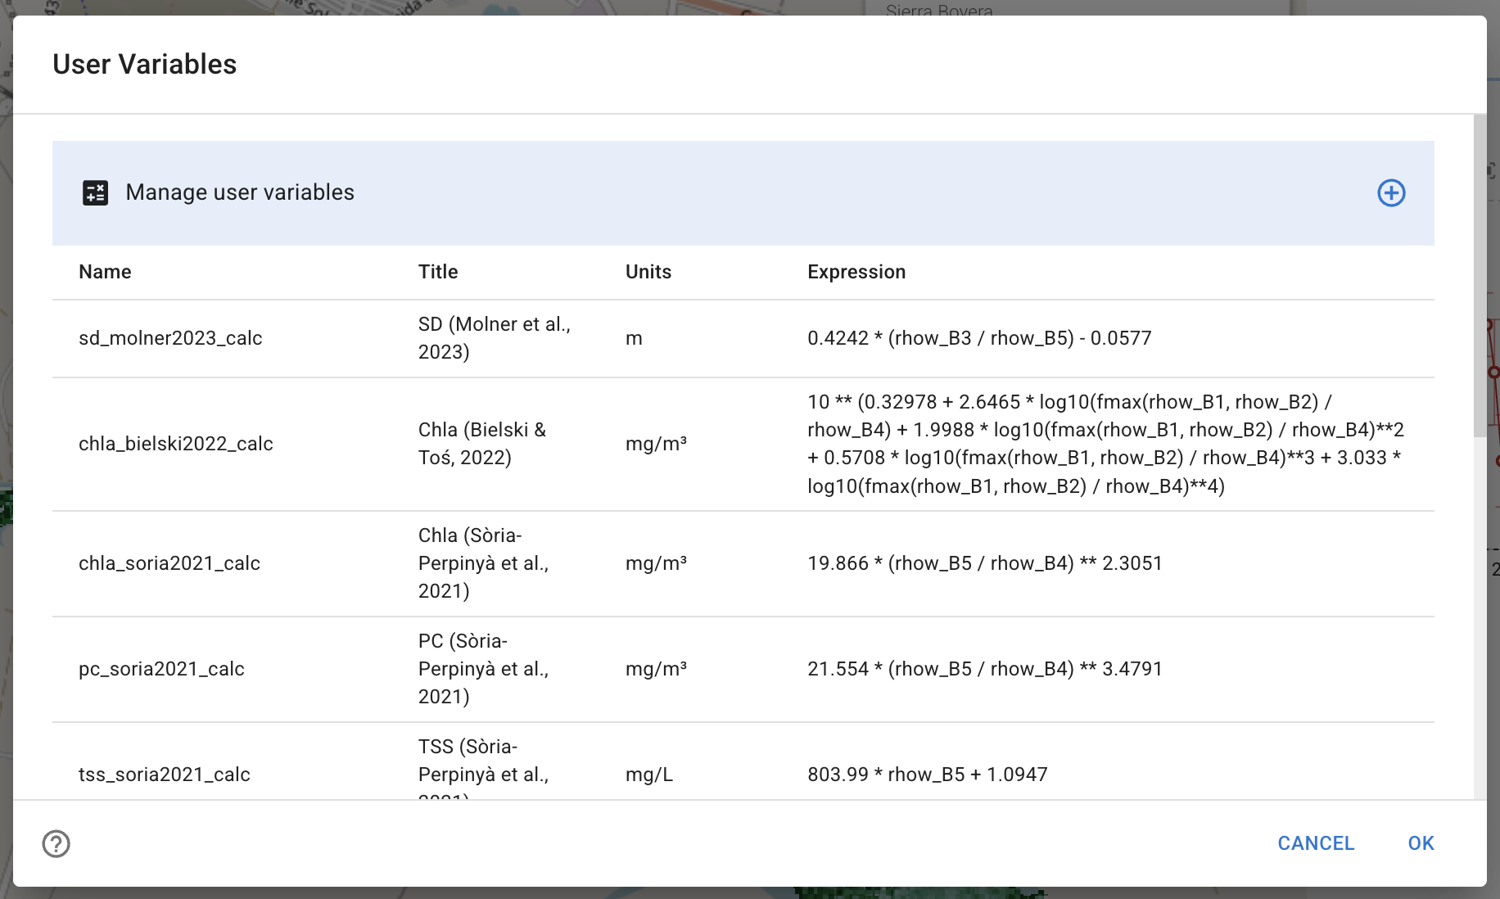Click the Name column header
1500x899 pixels.
pyautogui.click(x=105, y=272)
